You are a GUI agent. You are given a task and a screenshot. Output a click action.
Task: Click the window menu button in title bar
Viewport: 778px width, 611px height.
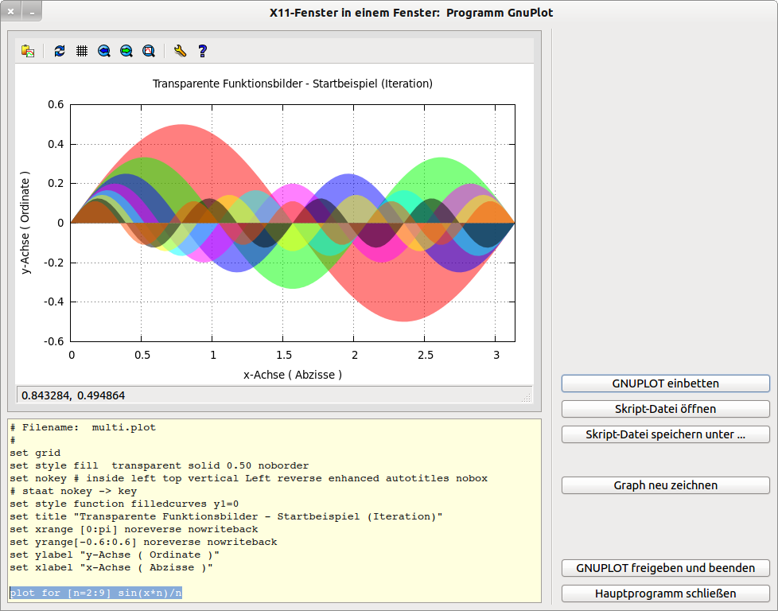coord(30,13)
